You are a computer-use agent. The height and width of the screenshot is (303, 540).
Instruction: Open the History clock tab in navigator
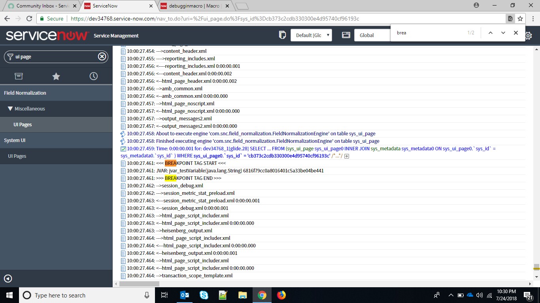pos(93,76)
